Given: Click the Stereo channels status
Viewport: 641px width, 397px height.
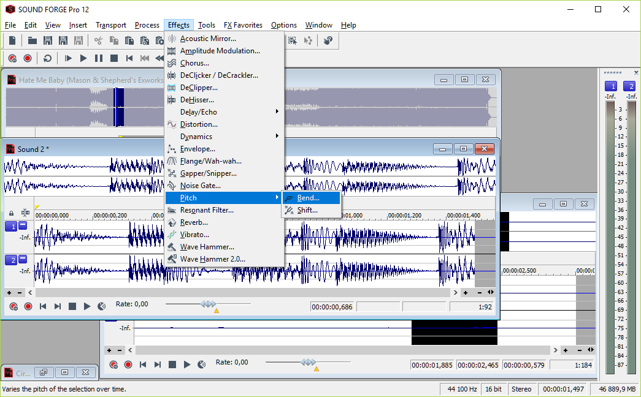Looking at the screenshot, I should (521, 389).
